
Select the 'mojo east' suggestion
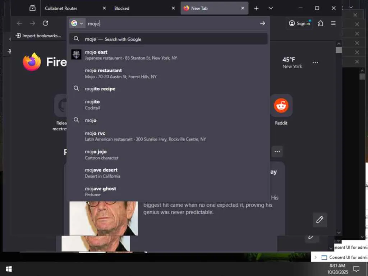coord(168,55)
